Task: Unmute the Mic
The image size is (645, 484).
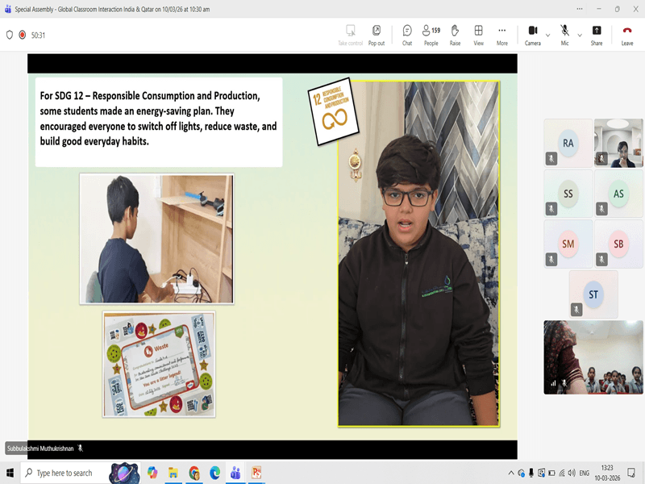Action: [564, 34]
